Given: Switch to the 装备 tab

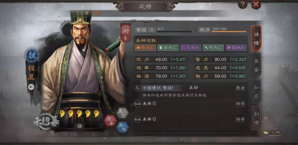Looking at the screenshot, I should (256, 65).
